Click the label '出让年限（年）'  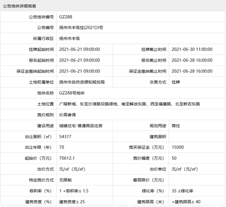pyautogui.click(x=38, y=148)
